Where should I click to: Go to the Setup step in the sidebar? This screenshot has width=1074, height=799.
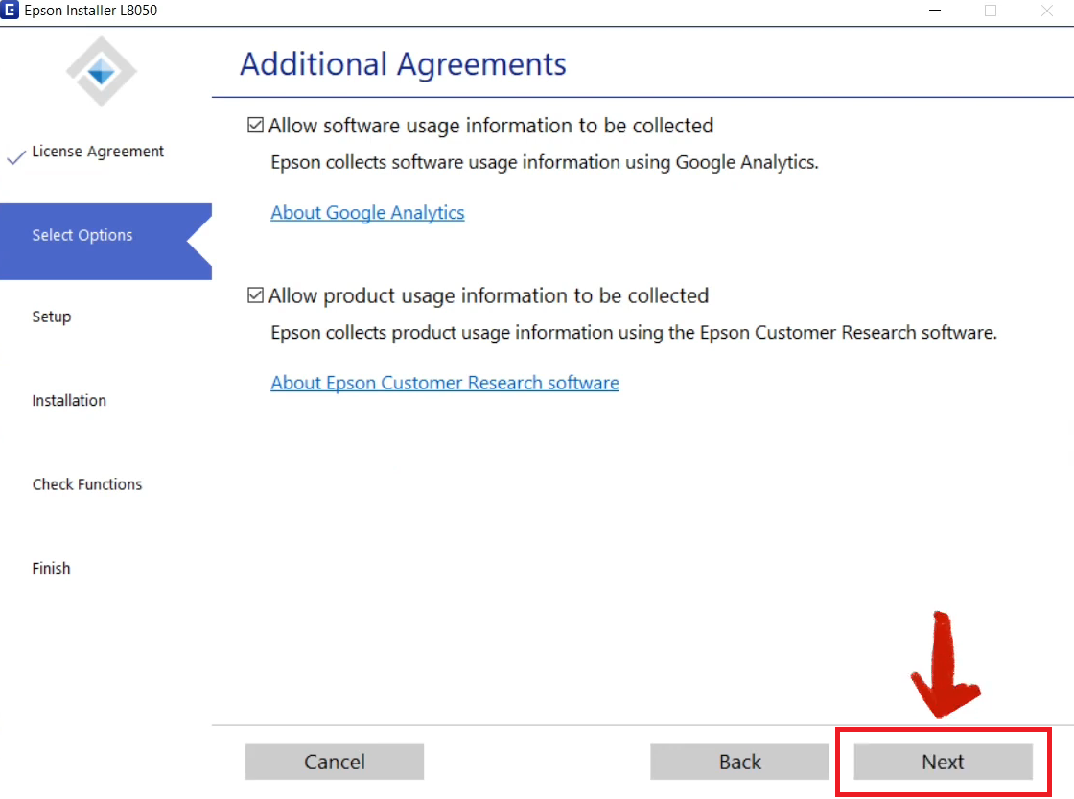(52, 317)
